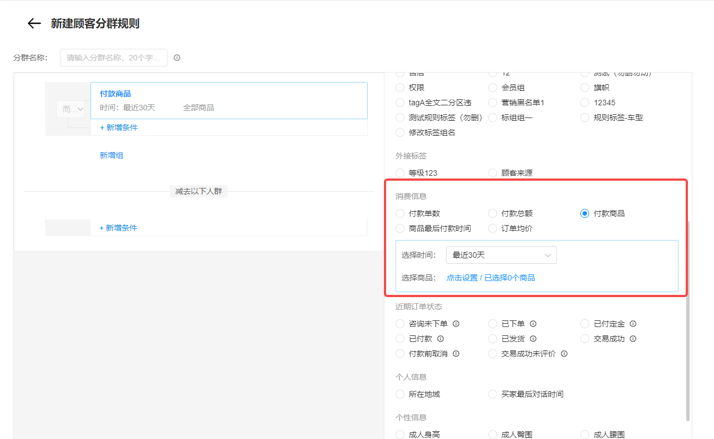Image resolution: width=714 pixels, height=439 pixels.
Task: Click the info icon next to the 分群名称 input
Action: pyautogui.click(x=177, y=58)
